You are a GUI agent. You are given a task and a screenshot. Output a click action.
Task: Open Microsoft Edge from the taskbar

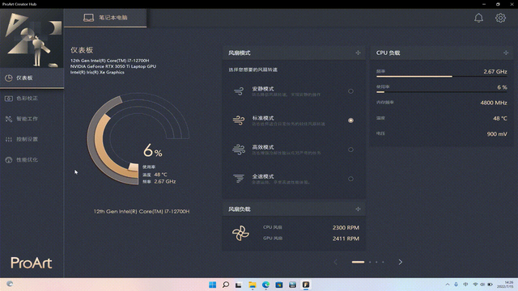click(x=265, y=285)
